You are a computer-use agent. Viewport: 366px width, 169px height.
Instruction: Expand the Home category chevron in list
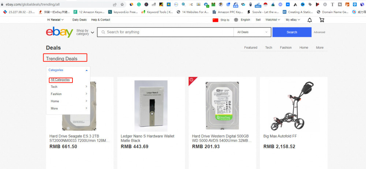click(x=86, y=101)
